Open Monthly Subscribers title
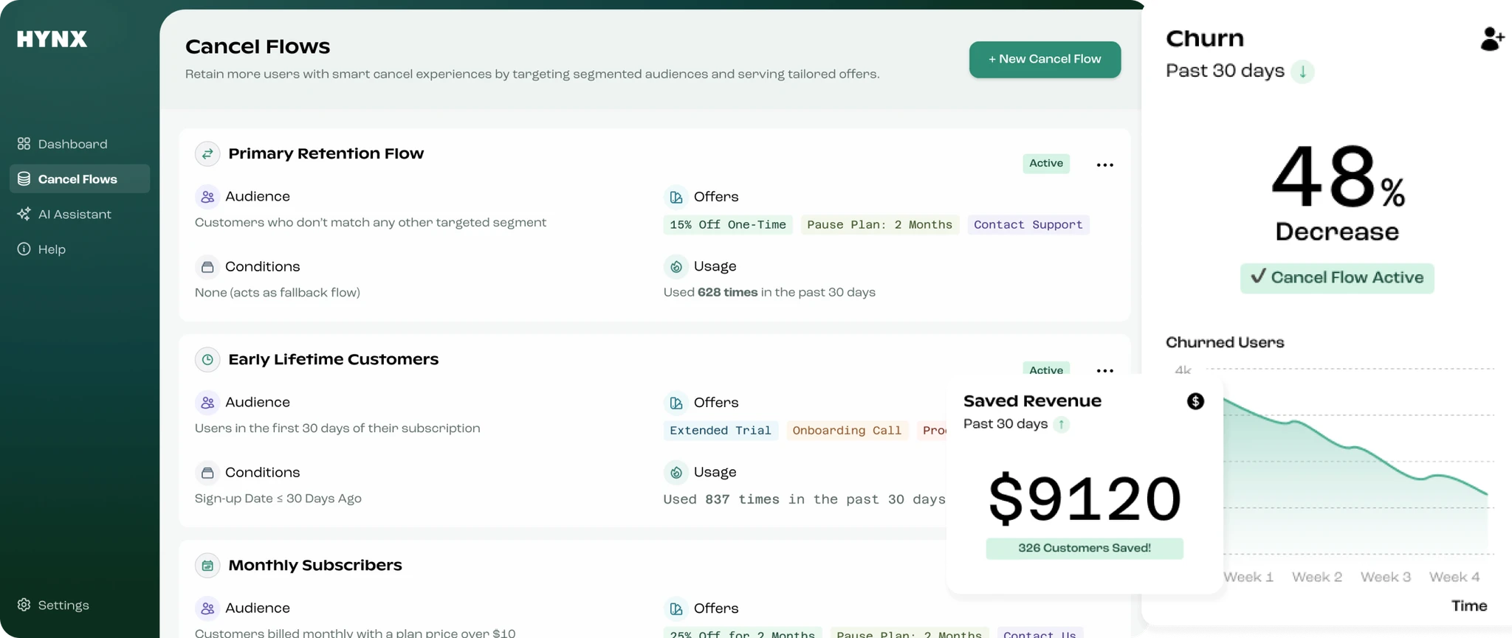The width and height of the screenshot is (1512, 638). (x=315, y=565)
